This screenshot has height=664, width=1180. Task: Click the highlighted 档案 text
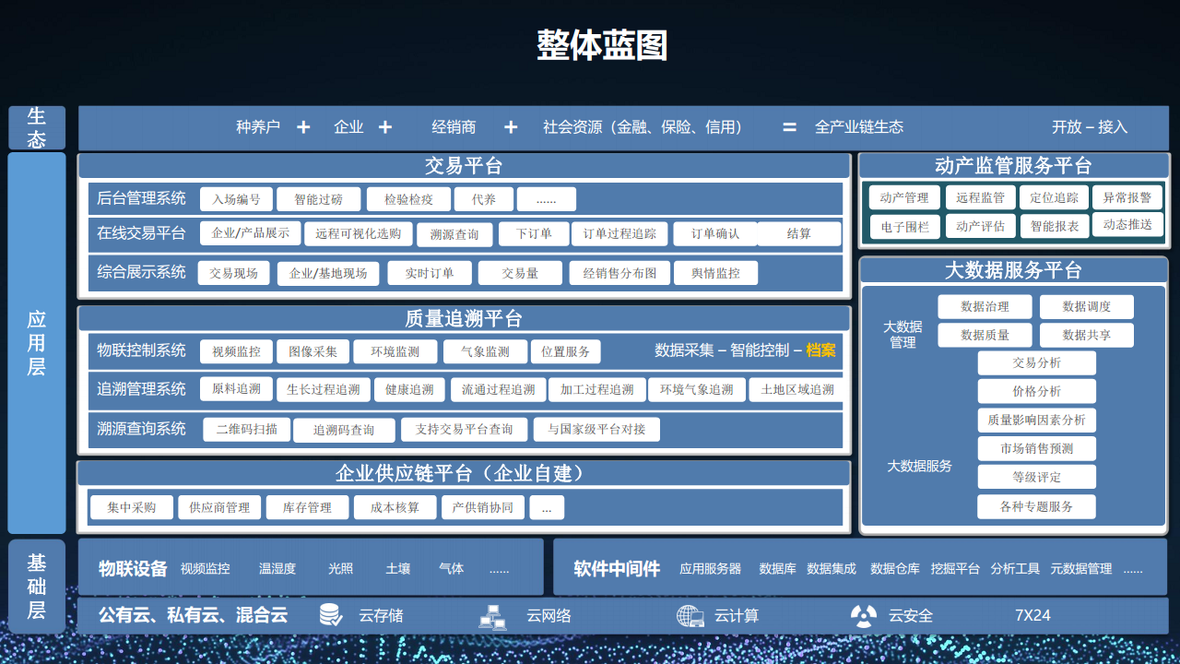[x=820, y=350]
